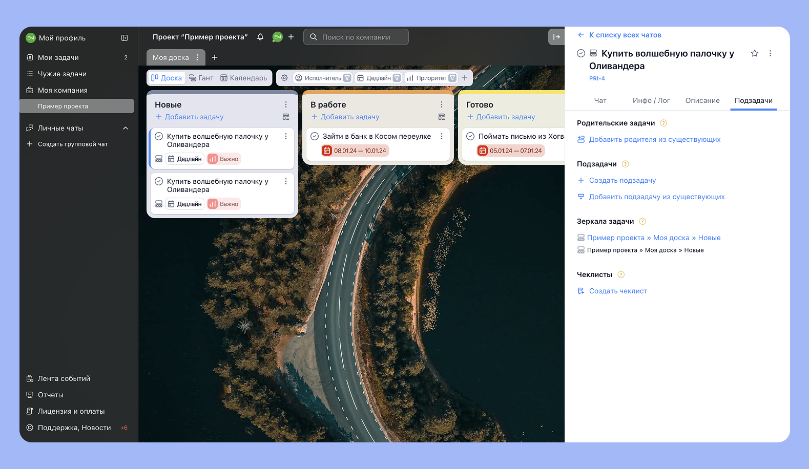Click 'Создать подзадачу' link

622,180
